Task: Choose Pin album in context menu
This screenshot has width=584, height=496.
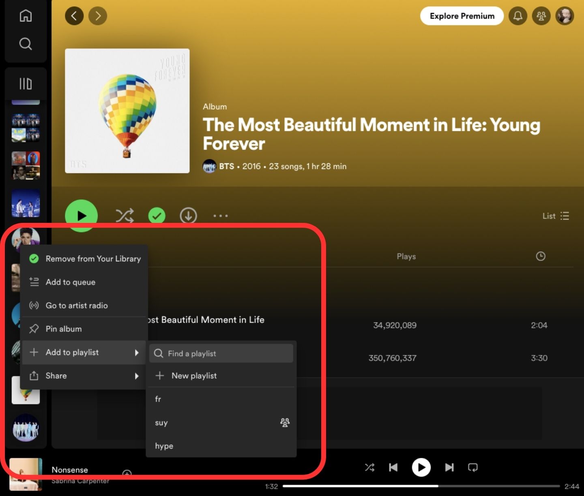Action: pyautogui.click(x=64, y=329)
